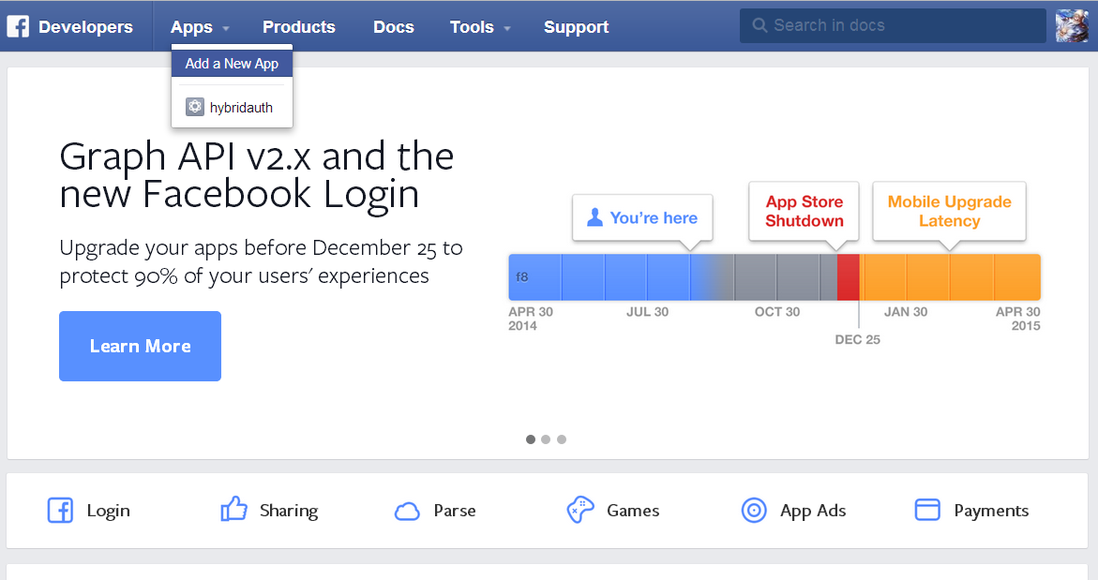
Task: Focus the Search in docs field
Action: pos(900,26)
